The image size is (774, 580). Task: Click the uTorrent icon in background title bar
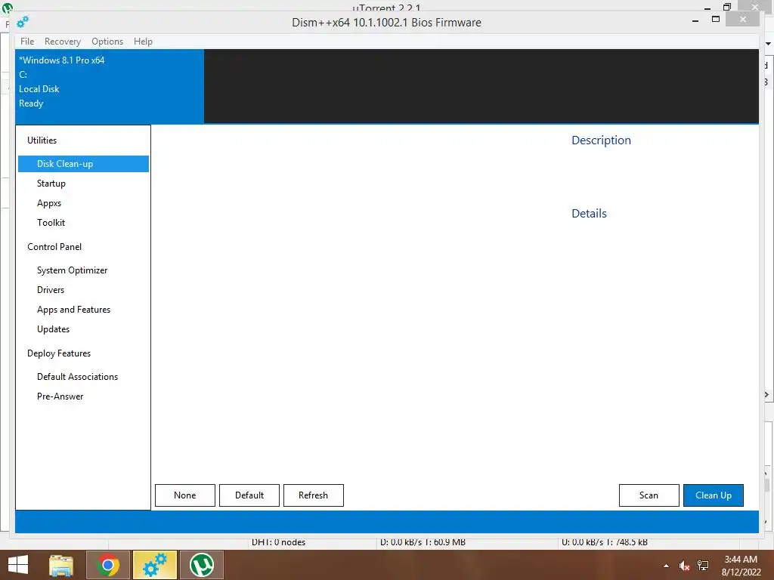(x=7, y=7)
